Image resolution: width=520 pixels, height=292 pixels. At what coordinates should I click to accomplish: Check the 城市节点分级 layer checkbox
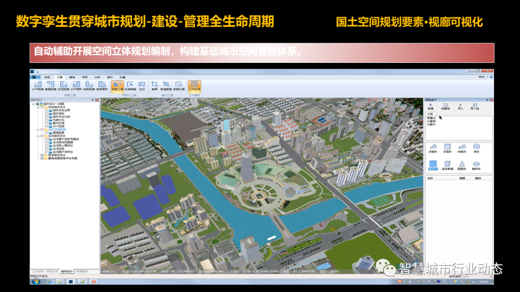[x=47, y=117]
